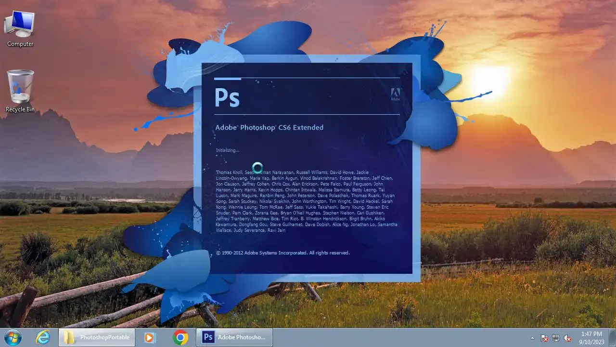Select the Adobe Photoshop taskbar button
The height and width of the screenshot is (347, 616).
(234, 337)
